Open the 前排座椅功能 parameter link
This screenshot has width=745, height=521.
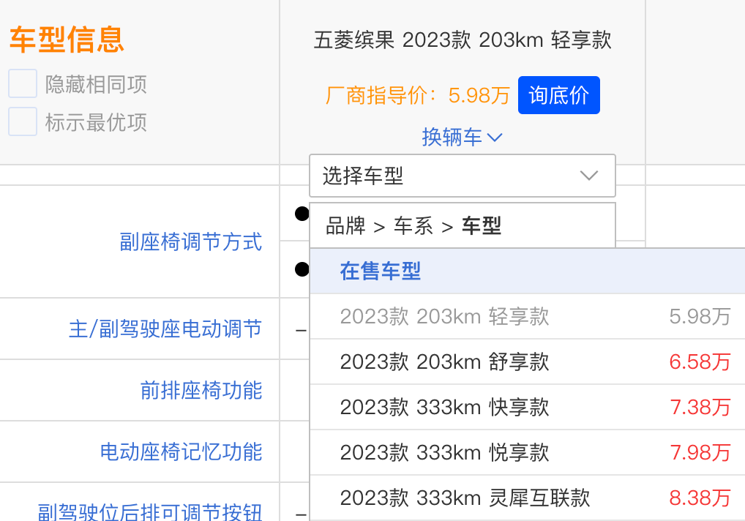(x=201, y=391)
